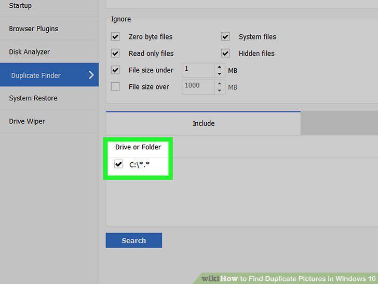Click the File size over value field
Screen dimensions: 378x284
(x=198, y=87)
